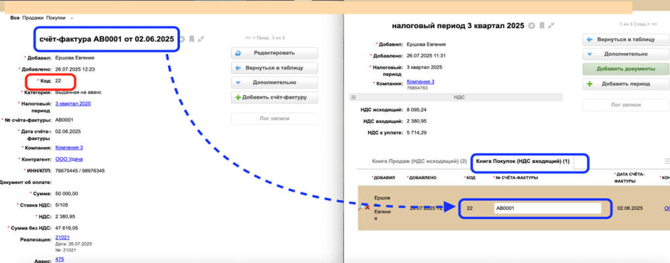Select the Продажи tab at top
The width and height of the screenshot is (670, 263).
click(x=33, y=18)
